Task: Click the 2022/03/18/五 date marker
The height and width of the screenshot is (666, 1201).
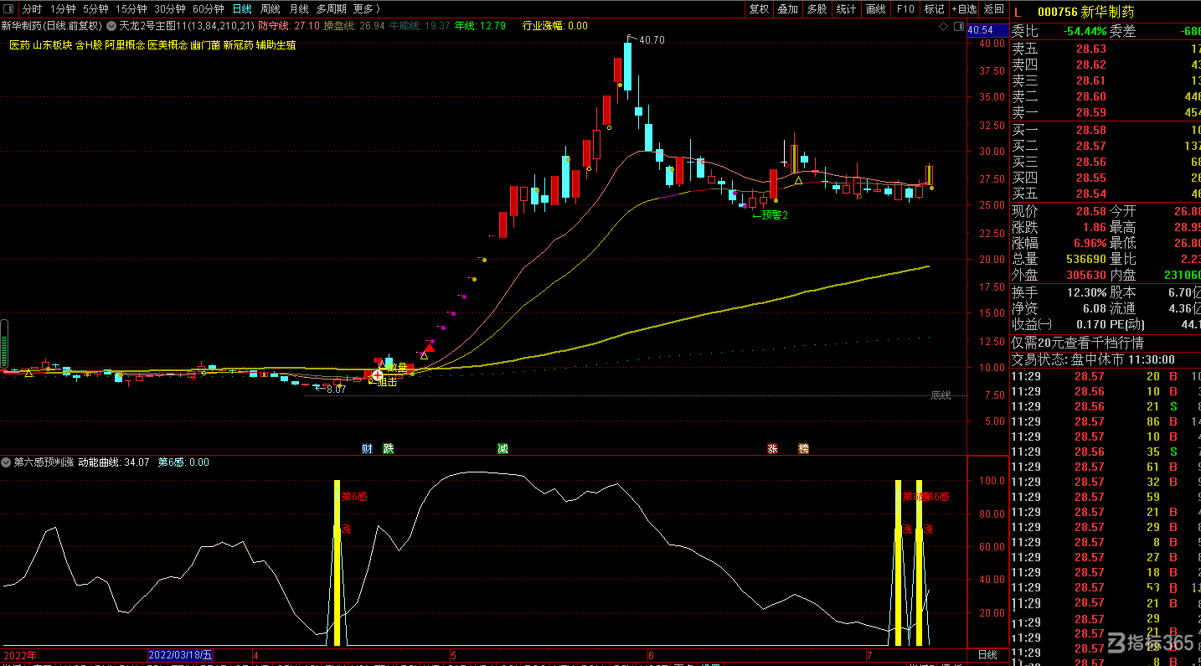Action: click(x=180, y=655)
